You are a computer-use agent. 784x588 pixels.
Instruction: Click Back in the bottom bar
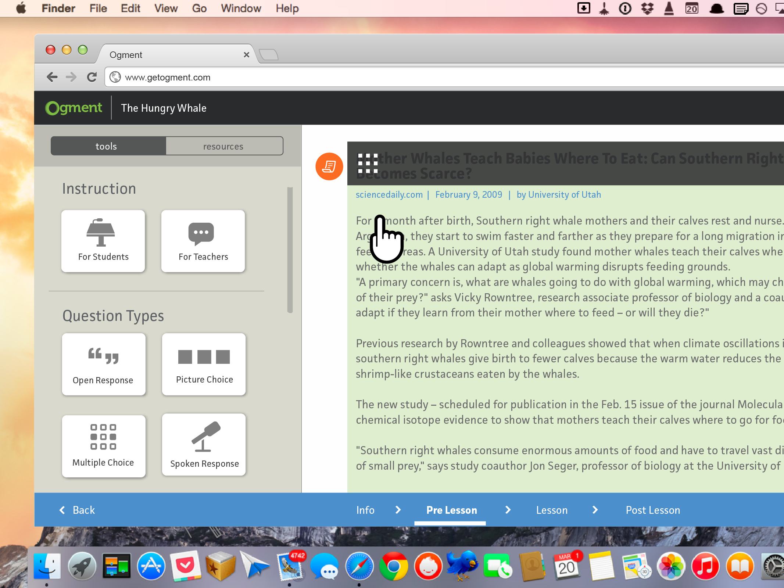tap(77, 510)
